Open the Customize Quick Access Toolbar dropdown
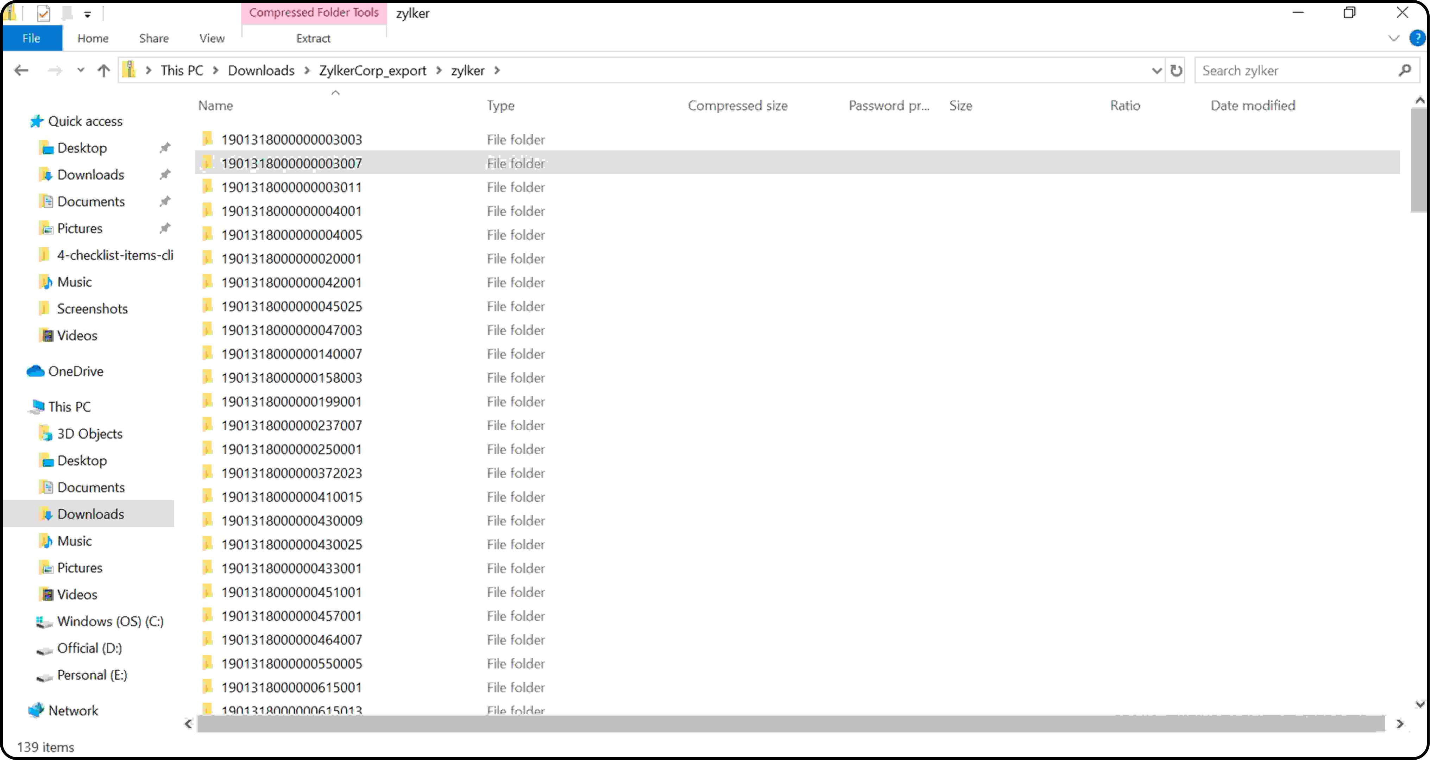Viewport: 1430px width, 760px height. coord(87,14)
